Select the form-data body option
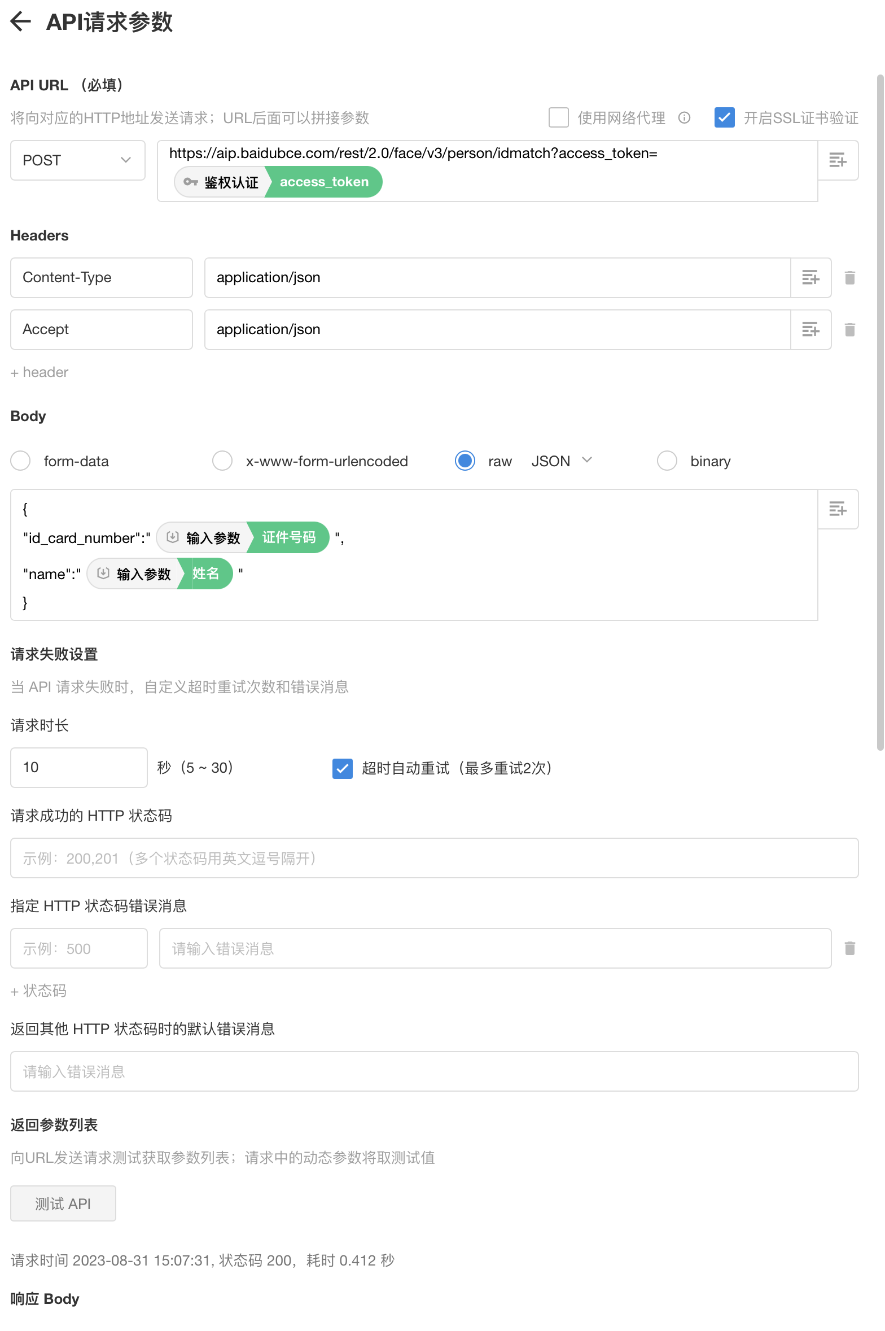 (x=21, y=461)
